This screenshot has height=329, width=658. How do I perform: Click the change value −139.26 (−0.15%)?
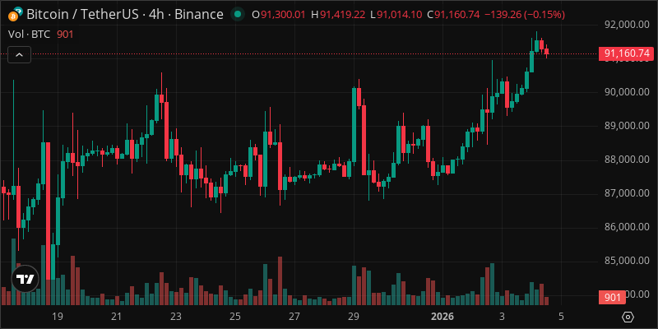(x=524, y=15)
